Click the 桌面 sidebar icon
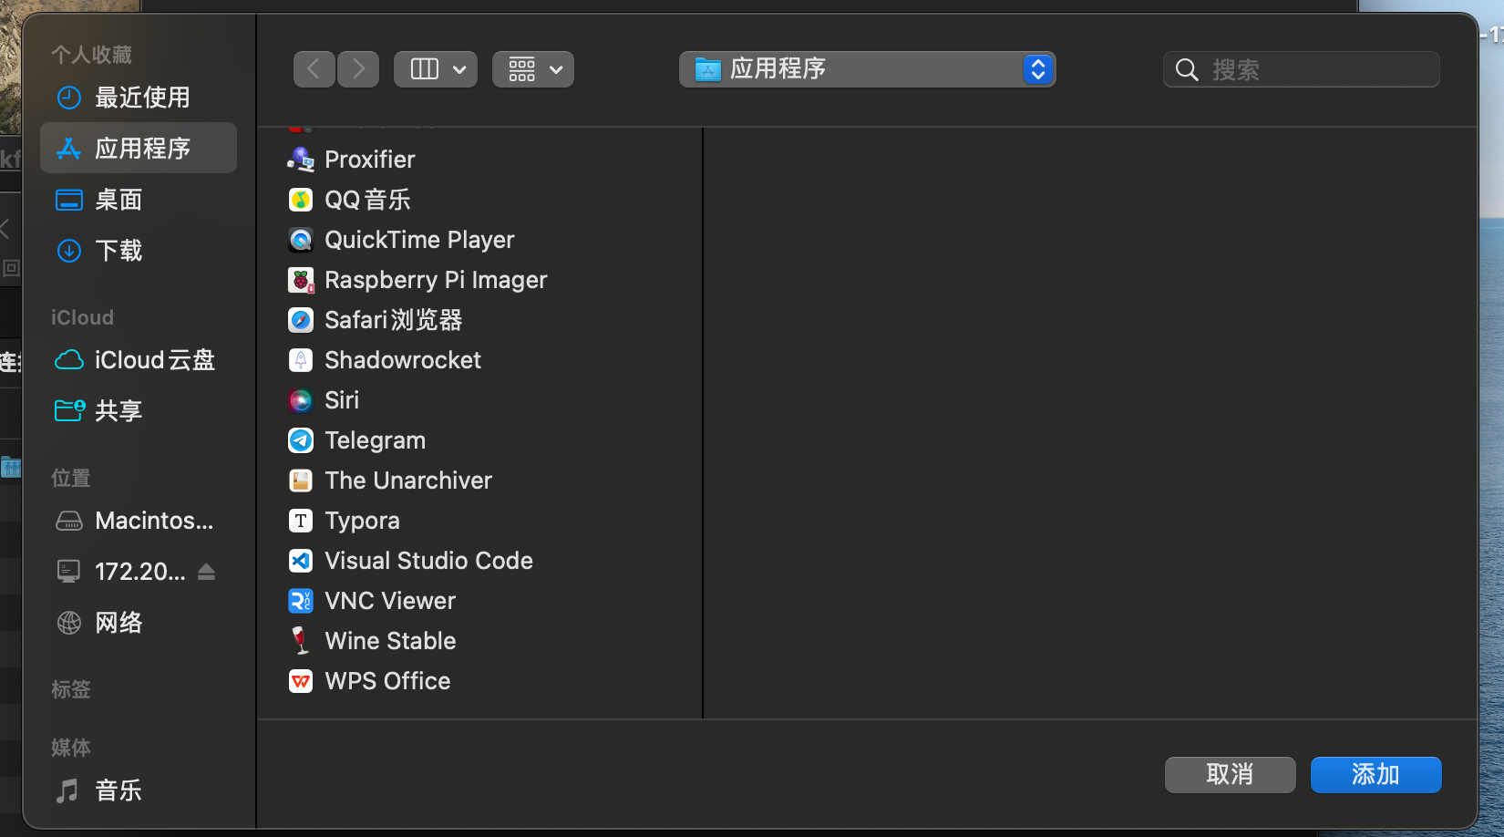The image size is (1504, 837). point(69,200)
